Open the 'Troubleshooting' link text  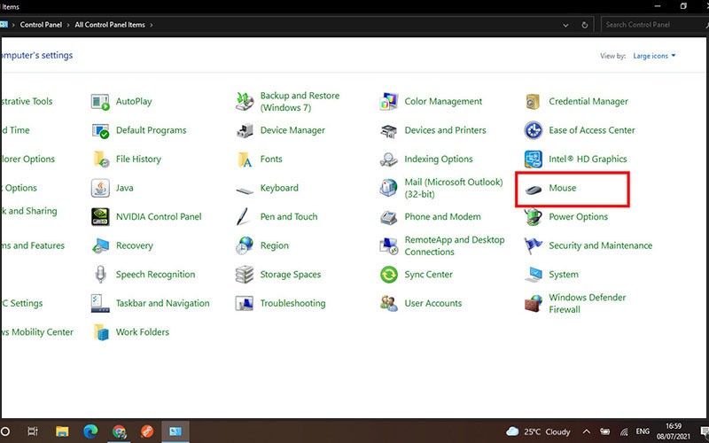coord(292,303)
